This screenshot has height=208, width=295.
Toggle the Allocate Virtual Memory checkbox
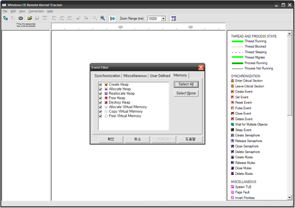tap(100, 107)
